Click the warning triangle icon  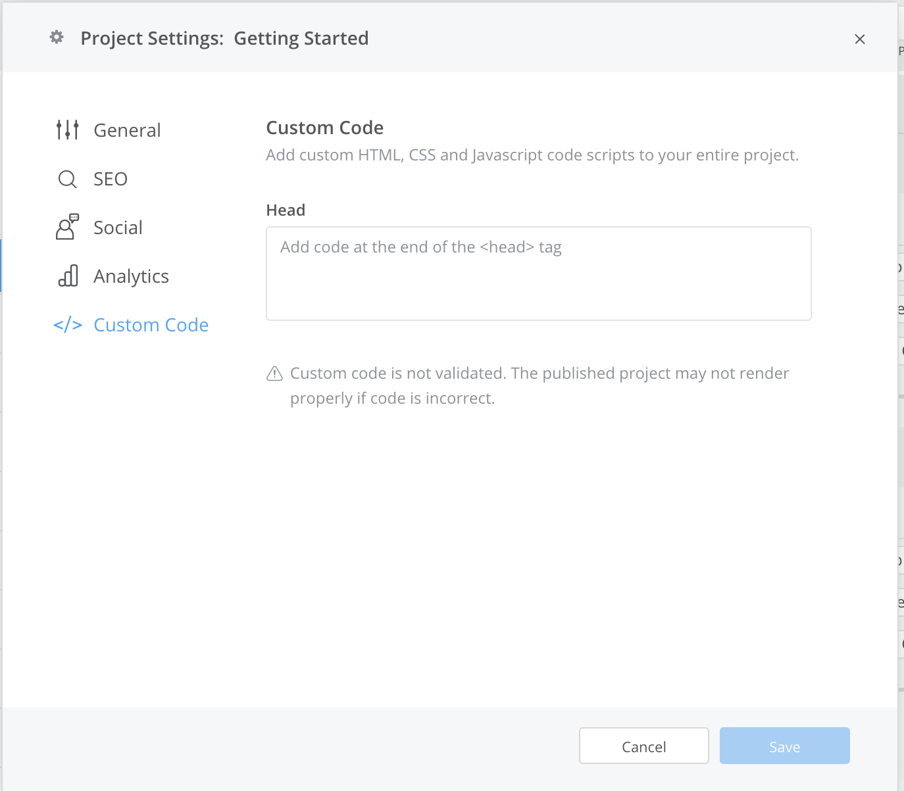pyautogui.click(x=274, y=374)
